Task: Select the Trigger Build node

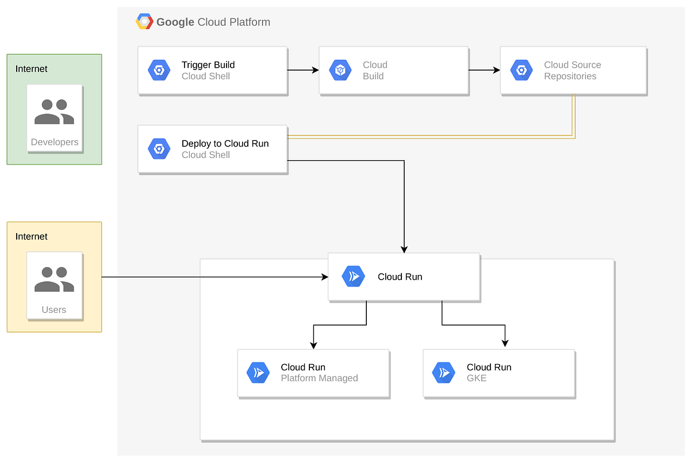Action: [x=212, y=70]
